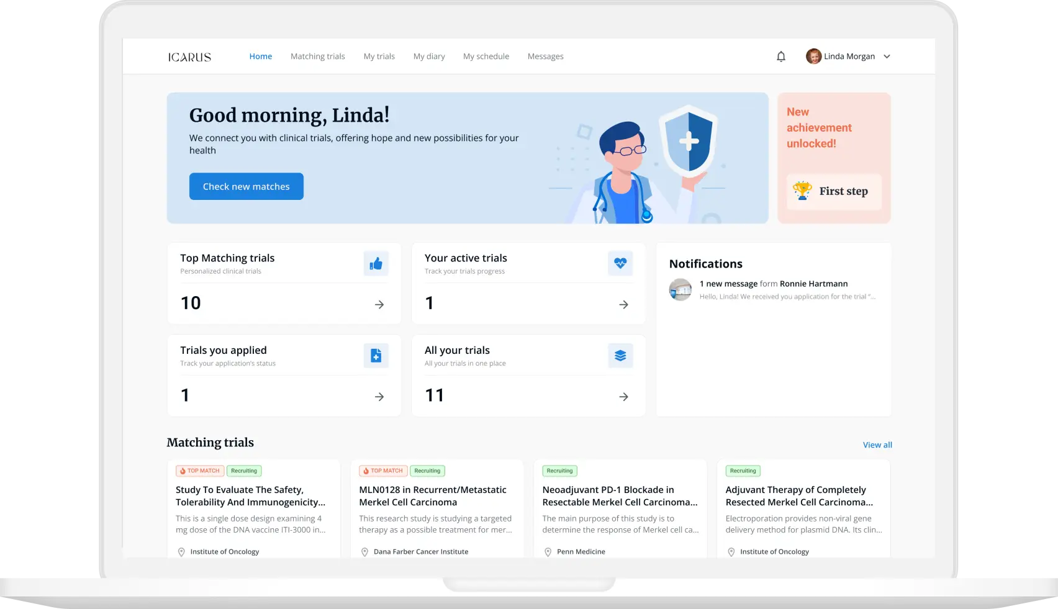Click the stacked layers icon in All your trials
This screenshot has width=1058, height=609.
[620, 356]
